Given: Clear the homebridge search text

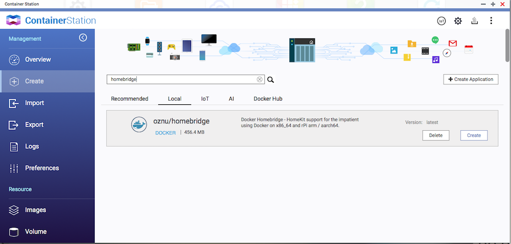Looking at the screenshot, I should coord(259,79).
